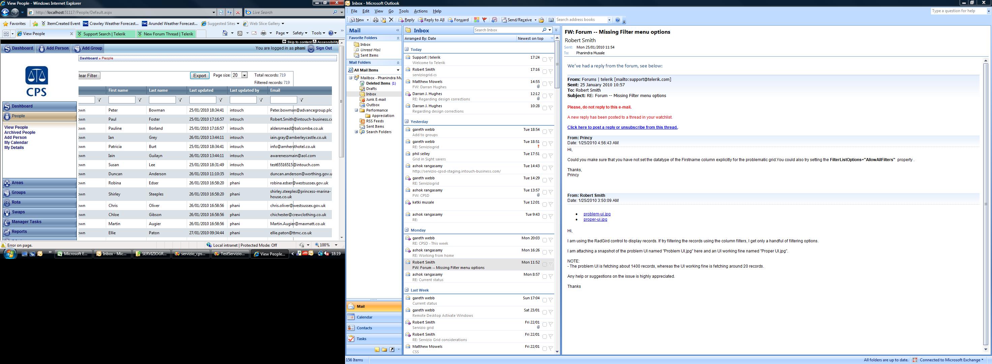Open the Archived People link

(20, 132)
